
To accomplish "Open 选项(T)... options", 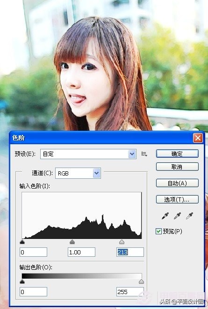I will pyautogui.click(x=177, y=200).
